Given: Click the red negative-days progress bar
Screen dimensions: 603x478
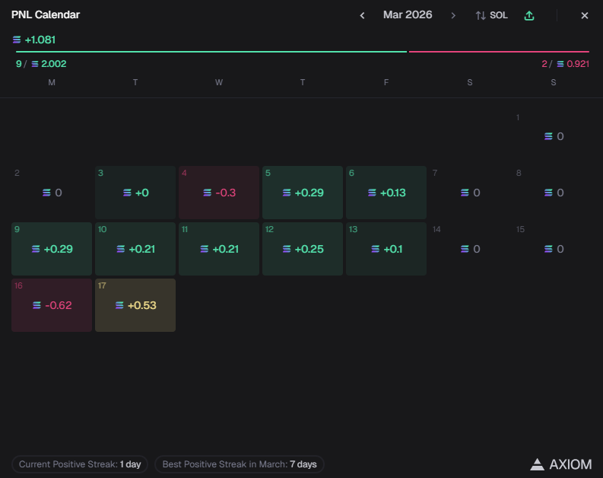Looking at the screenshot, I should (x=499, y=52).
